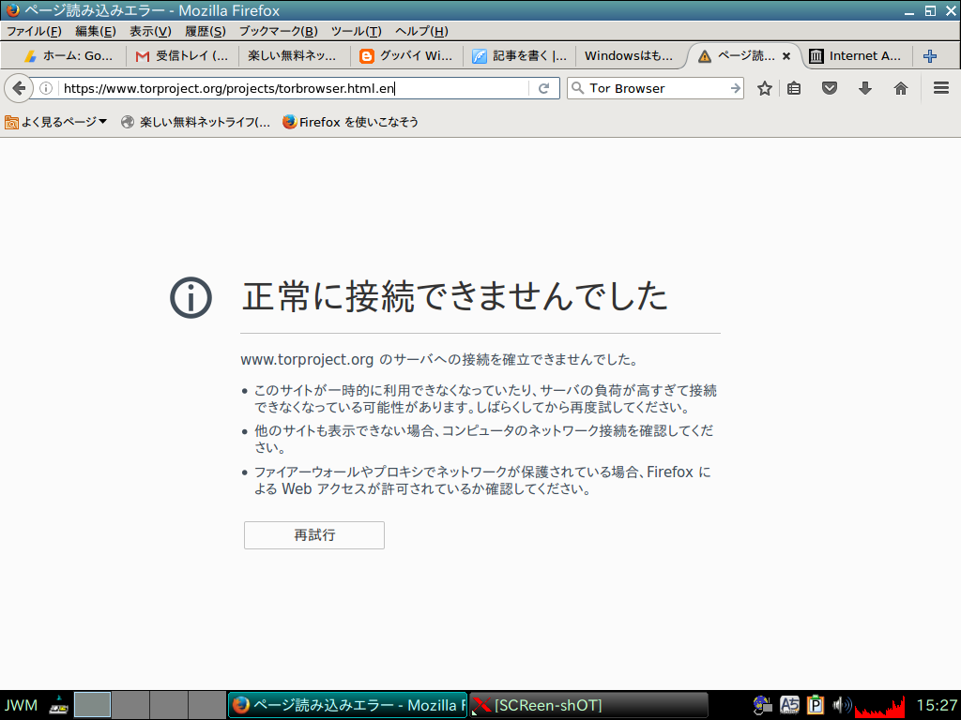
Task: Open the site identity info icon
Action: tap(46, 89)
